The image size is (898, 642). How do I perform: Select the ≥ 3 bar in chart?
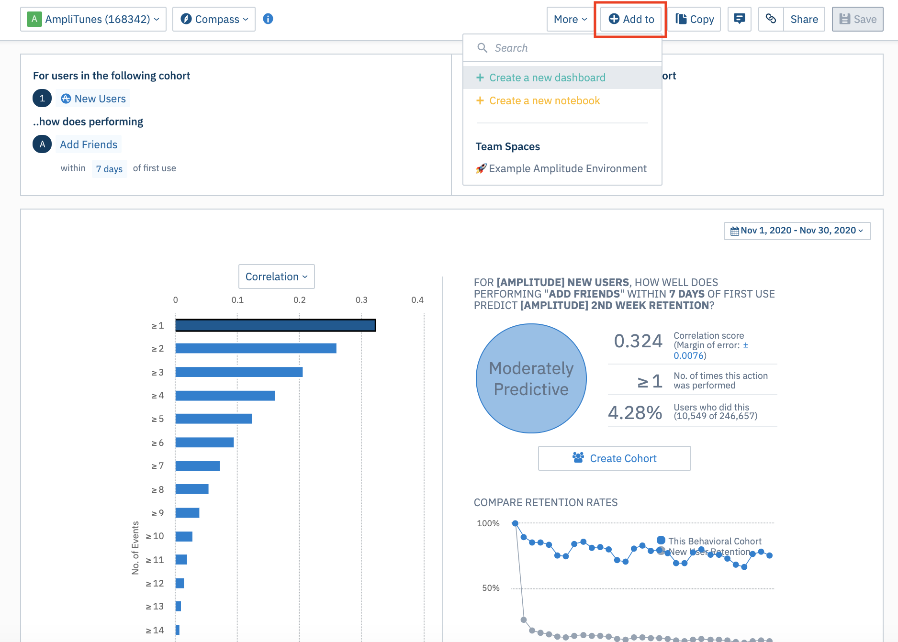239,372
